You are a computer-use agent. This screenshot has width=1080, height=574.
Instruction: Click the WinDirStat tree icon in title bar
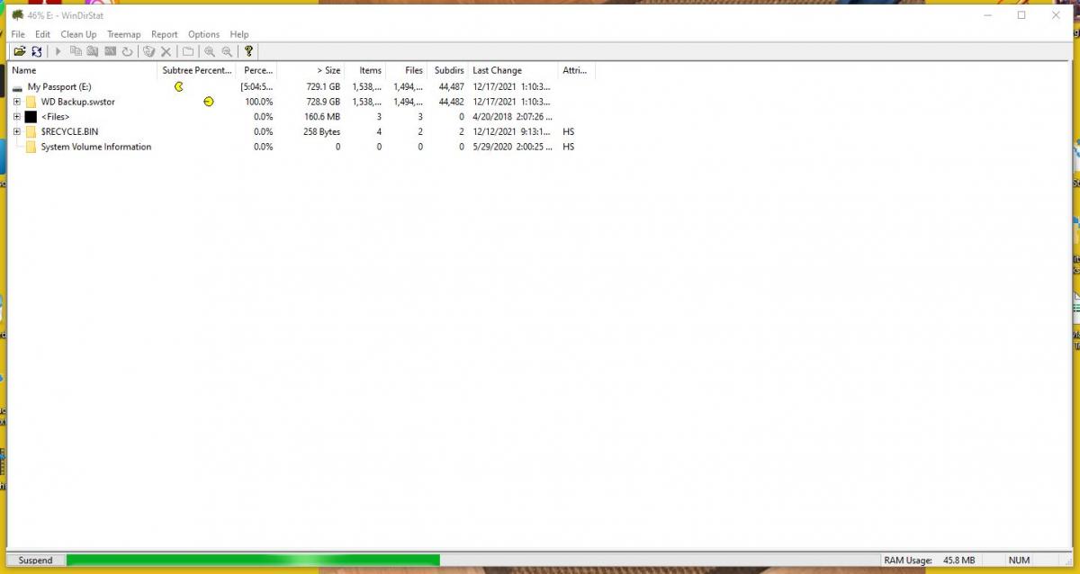(x=17, y=14)
